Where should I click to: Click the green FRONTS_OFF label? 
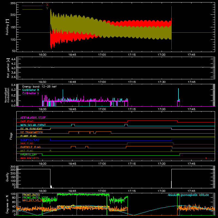(x=29, y=155)
